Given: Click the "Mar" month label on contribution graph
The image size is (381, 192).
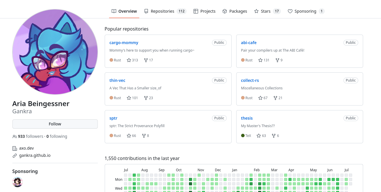Looking at the screenshot, I should coord(274,170).
